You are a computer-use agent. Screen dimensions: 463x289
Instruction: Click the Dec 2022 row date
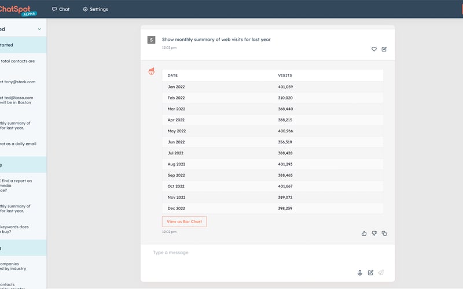[x=177, y=209]
